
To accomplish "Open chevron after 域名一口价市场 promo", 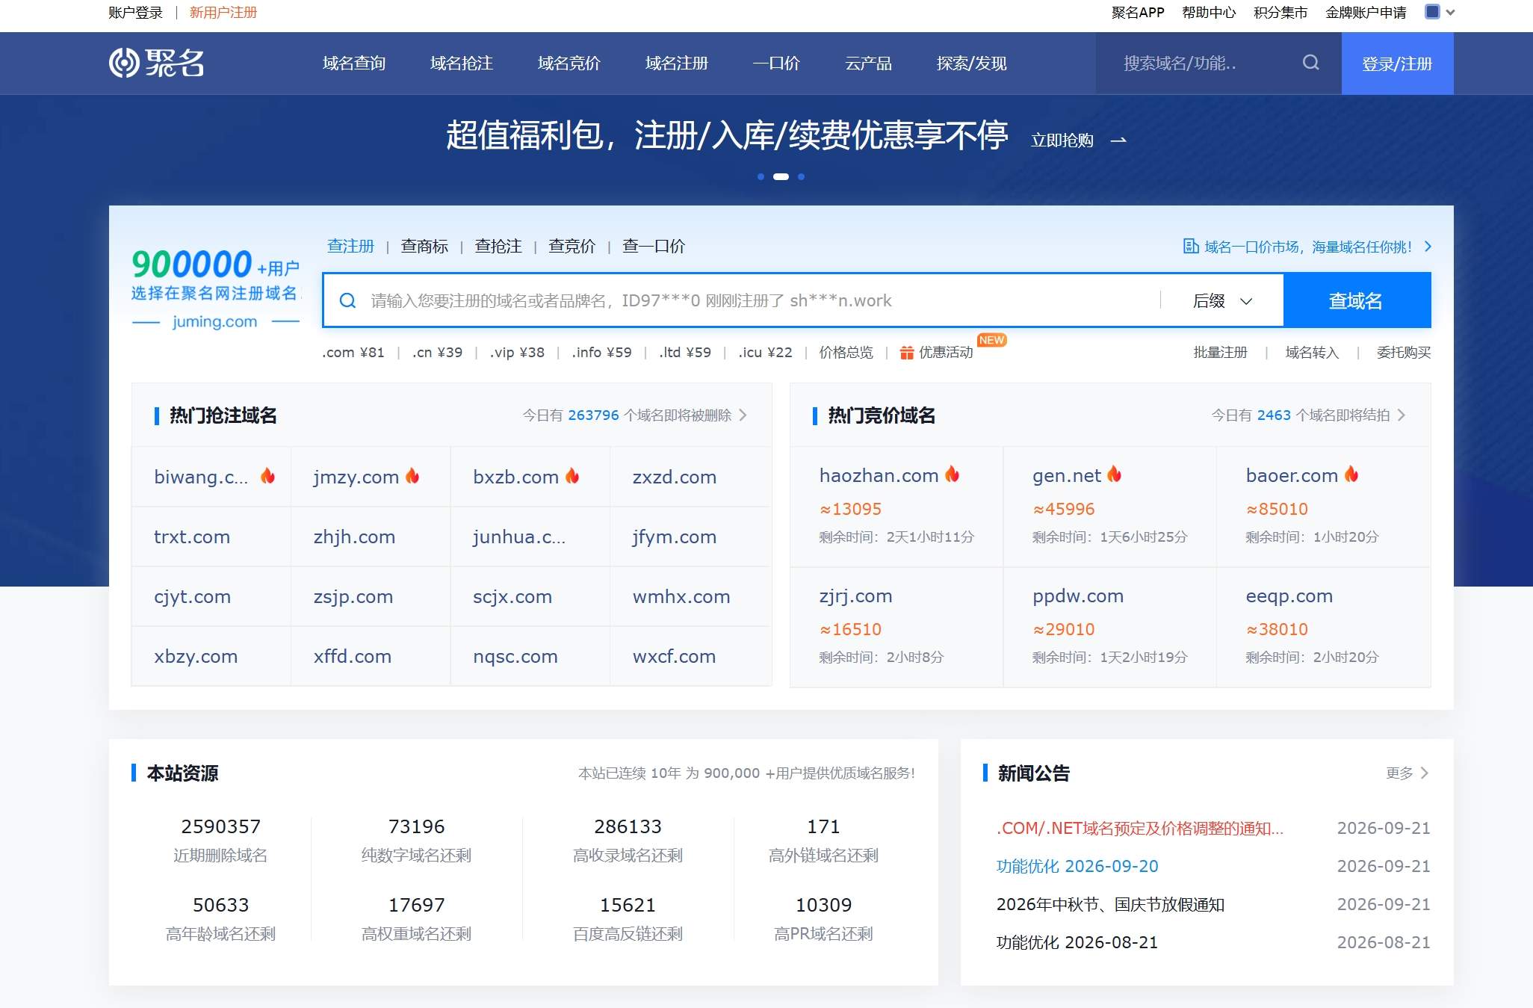I will (1428, 247).
